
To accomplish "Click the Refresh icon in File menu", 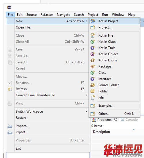I will pyautogui.click(x=10, y=89).
